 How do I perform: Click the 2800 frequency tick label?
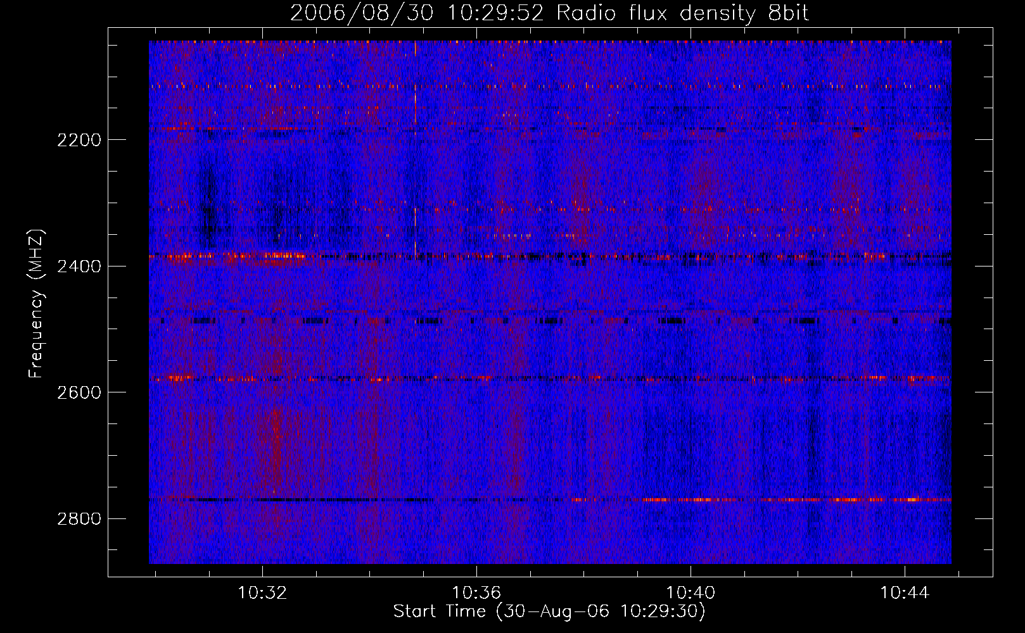coord(79,519)
